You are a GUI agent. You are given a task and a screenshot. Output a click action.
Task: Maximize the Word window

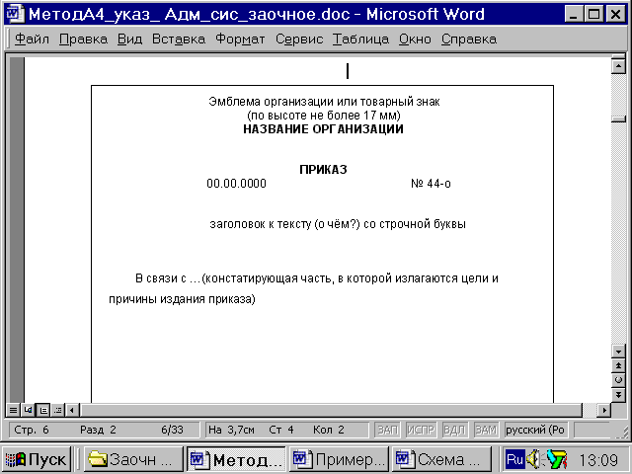pyautogui.click(x=594, y=15)
